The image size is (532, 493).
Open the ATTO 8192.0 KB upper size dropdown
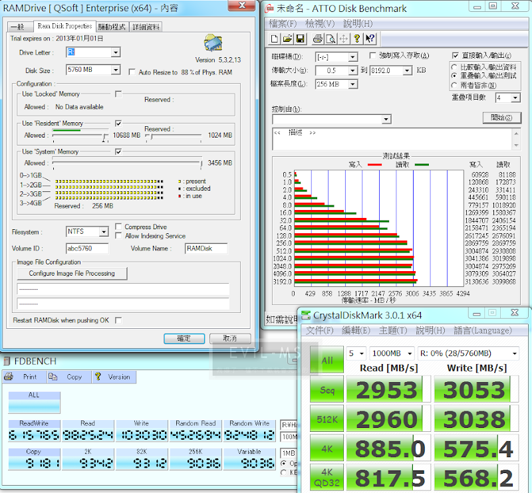point(407,70)
